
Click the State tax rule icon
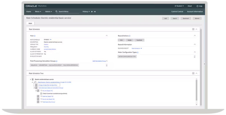[38, 96]
